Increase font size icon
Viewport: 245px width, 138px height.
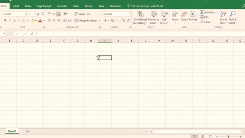click(x=38, y=14)
